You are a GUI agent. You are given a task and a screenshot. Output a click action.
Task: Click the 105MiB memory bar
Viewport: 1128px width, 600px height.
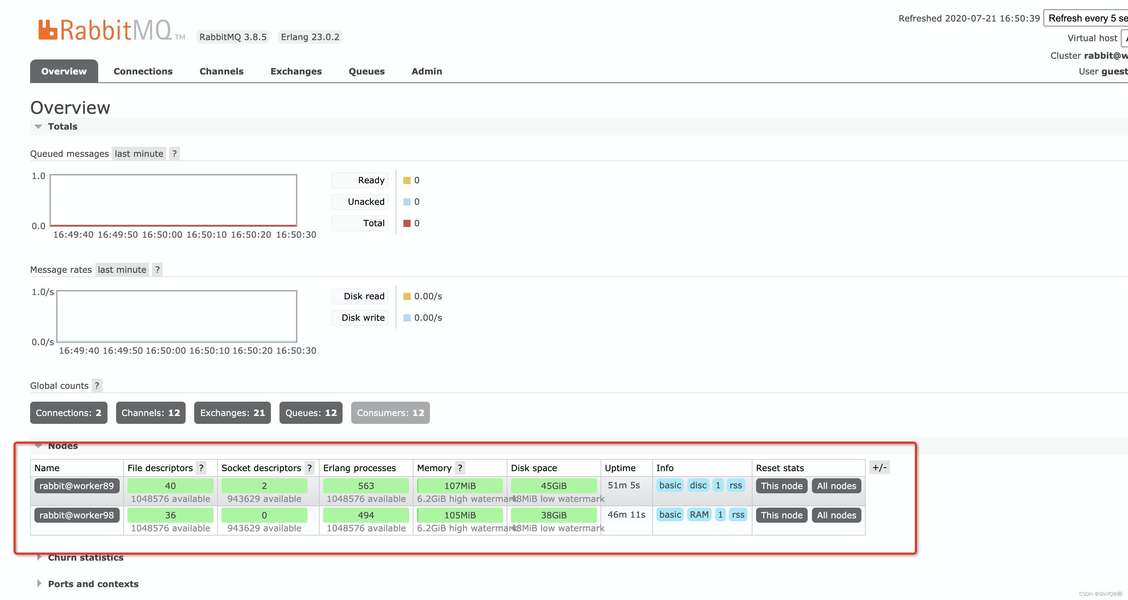point(460,515)
